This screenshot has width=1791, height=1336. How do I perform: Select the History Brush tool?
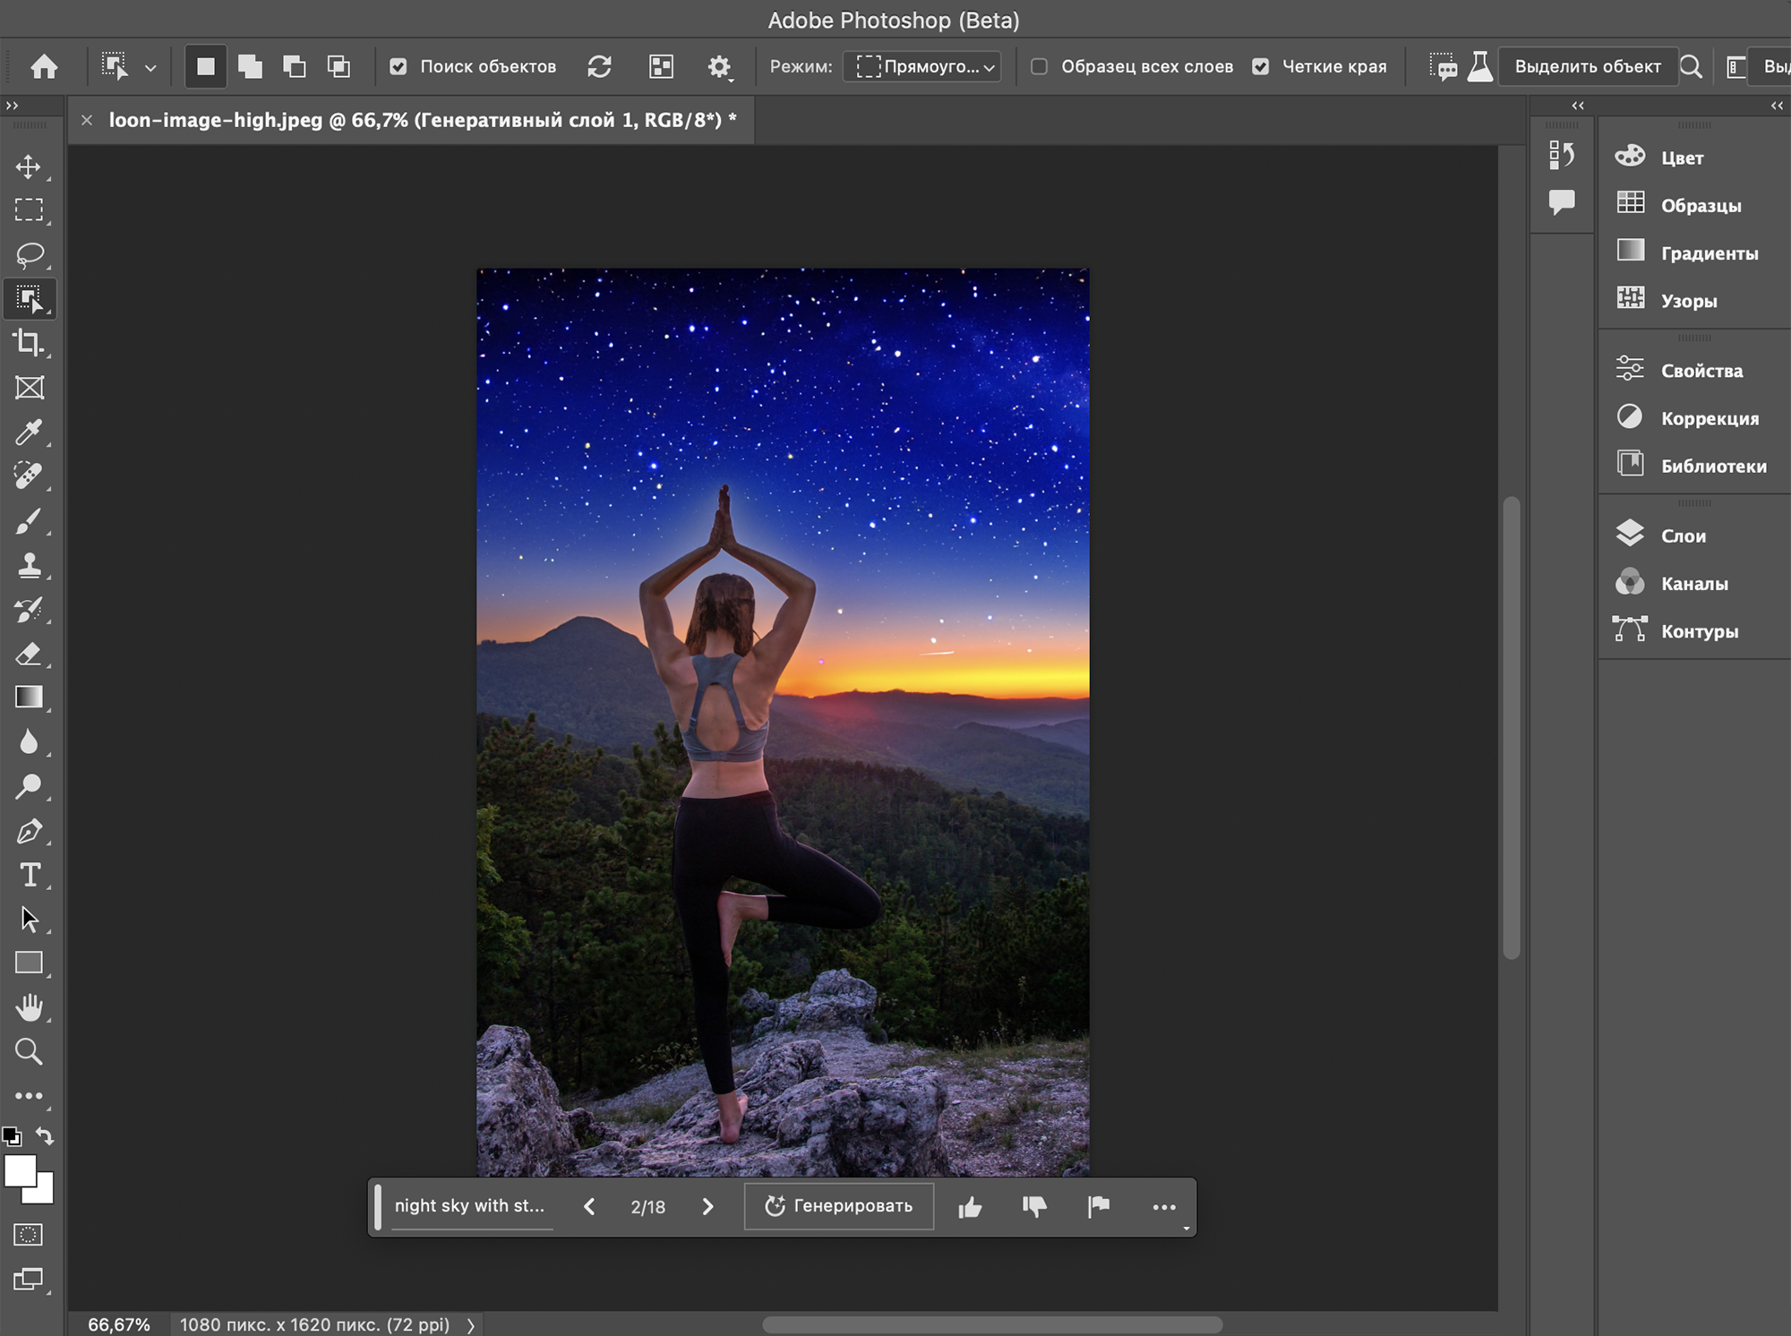tap(29, 610)
